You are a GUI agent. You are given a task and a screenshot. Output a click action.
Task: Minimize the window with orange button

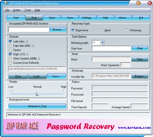coord(138,3)
